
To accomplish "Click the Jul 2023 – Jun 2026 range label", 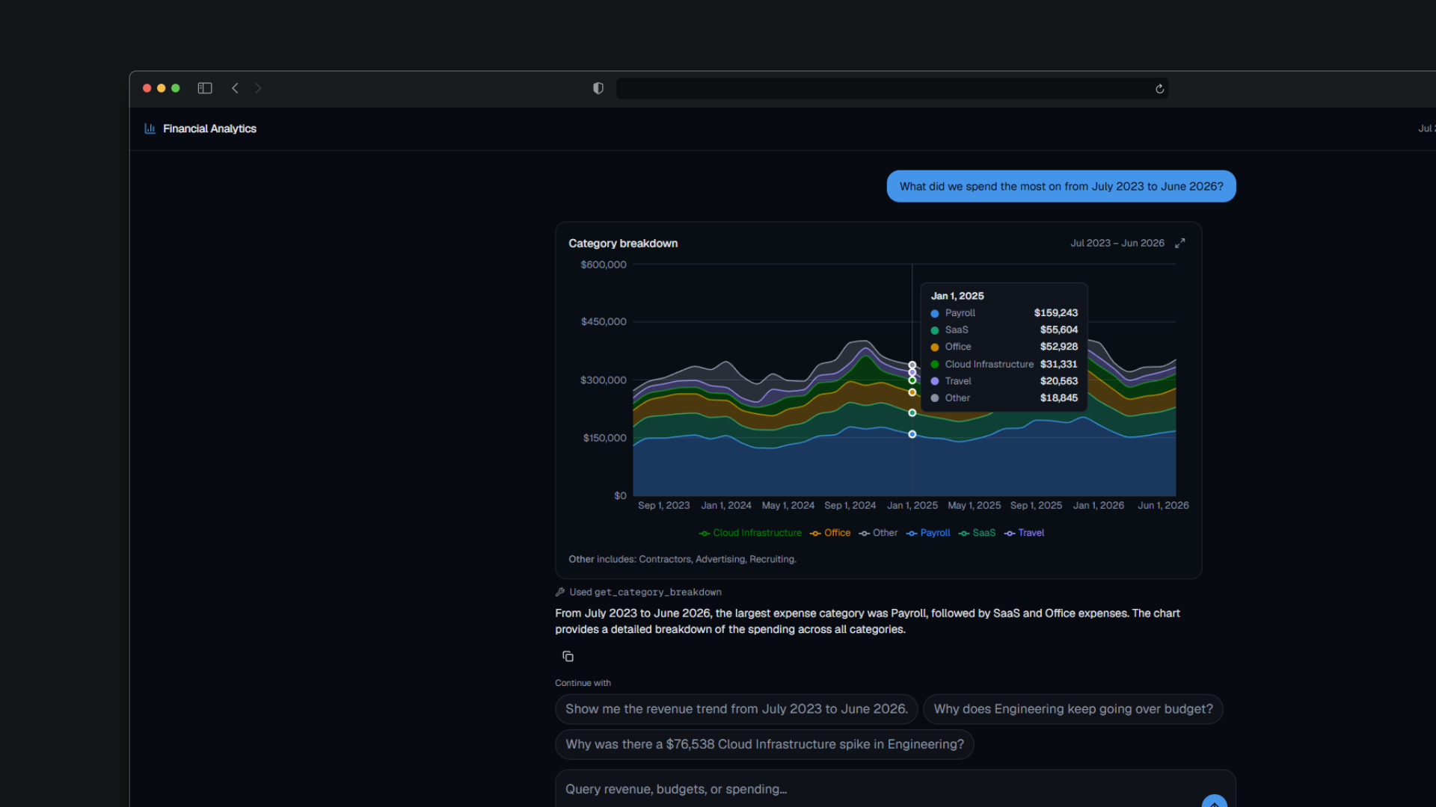I will tap(1117, 244).
